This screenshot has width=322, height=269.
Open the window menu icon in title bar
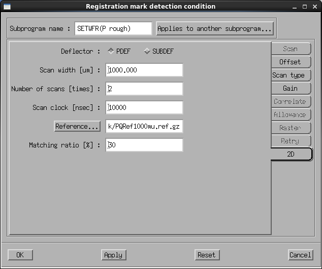pyautogui.click(x=7, y=7)
